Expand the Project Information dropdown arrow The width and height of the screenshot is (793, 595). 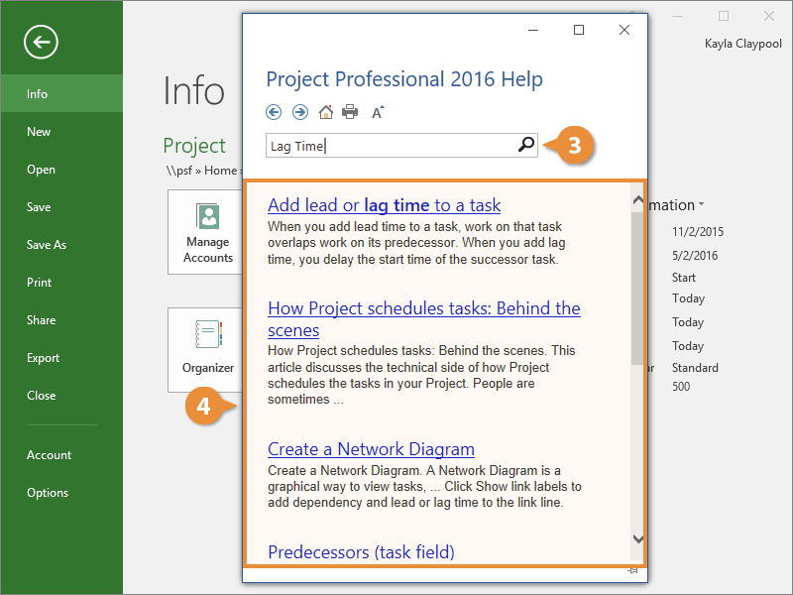702,205
